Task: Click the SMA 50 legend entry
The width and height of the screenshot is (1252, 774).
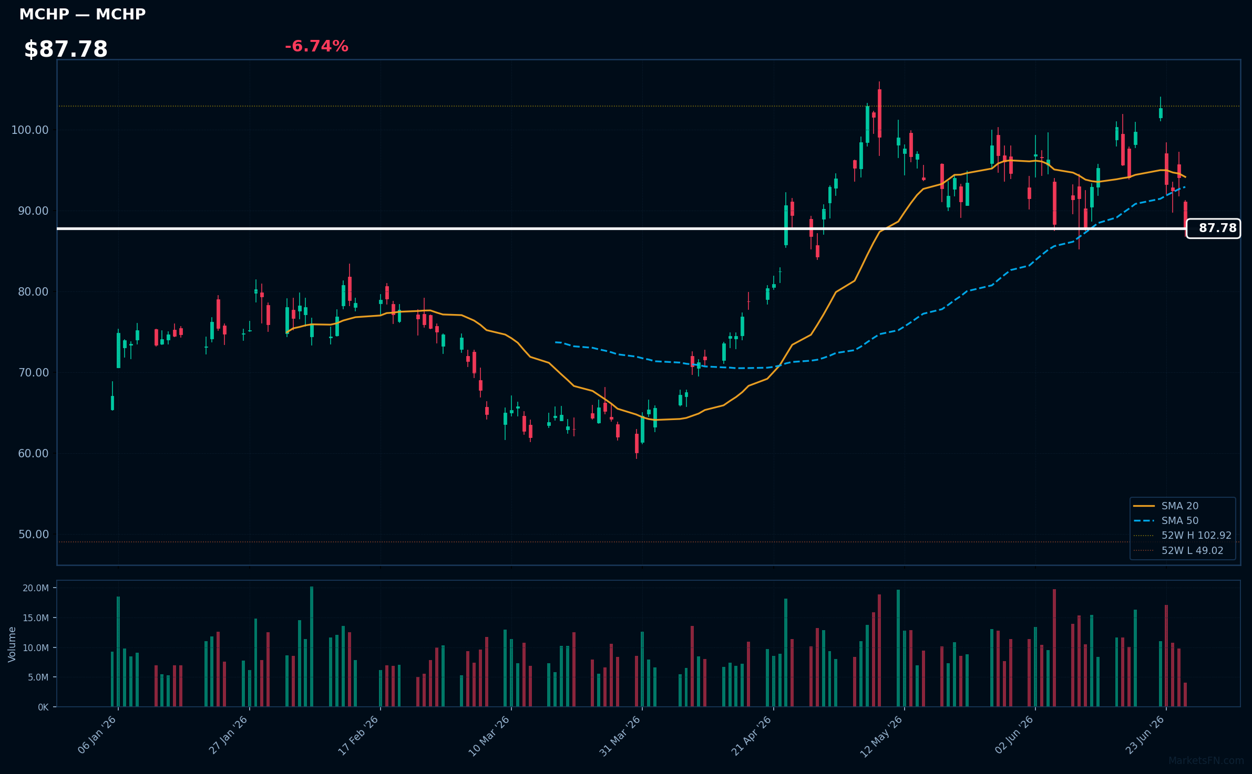Action: click(x=1180, y=520)
